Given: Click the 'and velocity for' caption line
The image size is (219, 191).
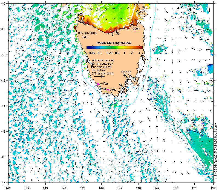Looking at the screenshot, I should [102, 67].
